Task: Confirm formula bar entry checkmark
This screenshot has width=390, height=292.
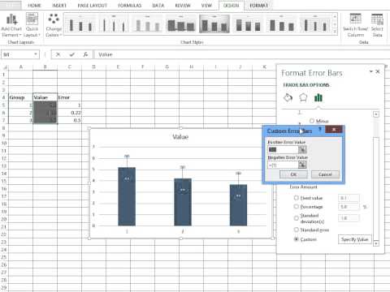Action: pos(72,54)
